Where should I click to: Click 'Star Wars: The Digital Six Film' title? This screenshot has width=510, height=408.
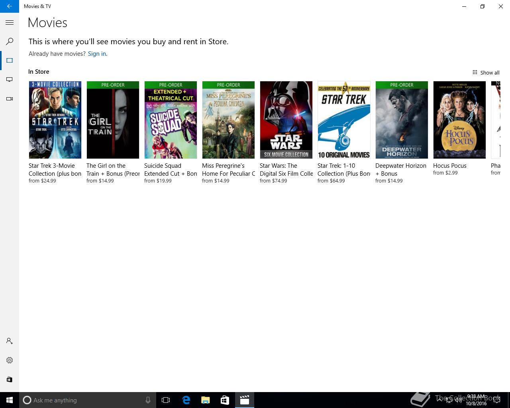pyautogui.click(x=286, y=170)
